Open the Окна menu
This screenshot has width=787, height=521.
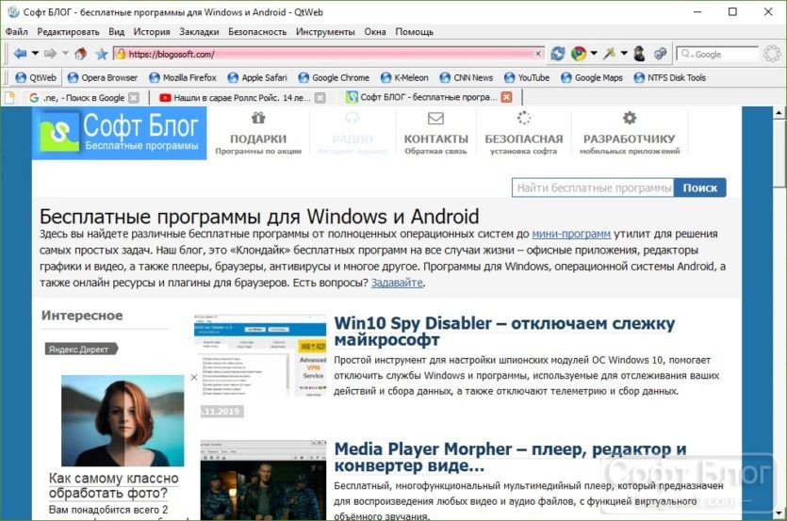click(375, 32)
